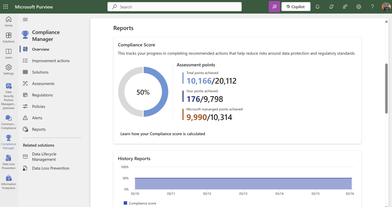Open Improvement actions page
This screenshot has width=392, height=207.
50,61
